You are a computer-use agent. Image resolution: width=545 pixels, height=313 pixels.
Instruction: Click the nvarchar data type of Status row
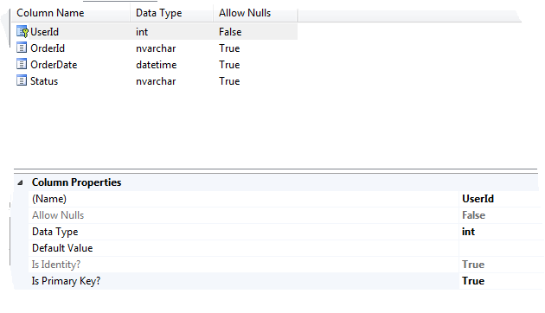(x=156, y=81)
